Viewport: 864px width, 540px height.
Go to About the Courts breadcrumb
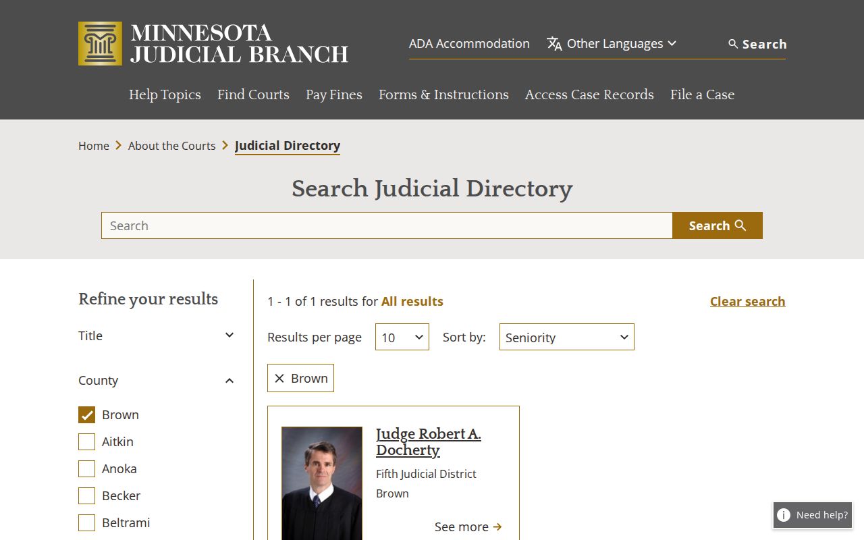(172, 146)
